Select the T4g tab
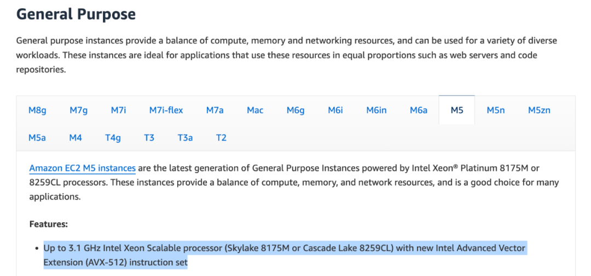The image size is (591, 276). pyautogui.click(x=113, y=138)
